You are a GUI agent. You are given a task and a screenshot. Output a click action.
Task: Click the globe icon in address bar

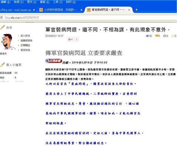(1, 17)
